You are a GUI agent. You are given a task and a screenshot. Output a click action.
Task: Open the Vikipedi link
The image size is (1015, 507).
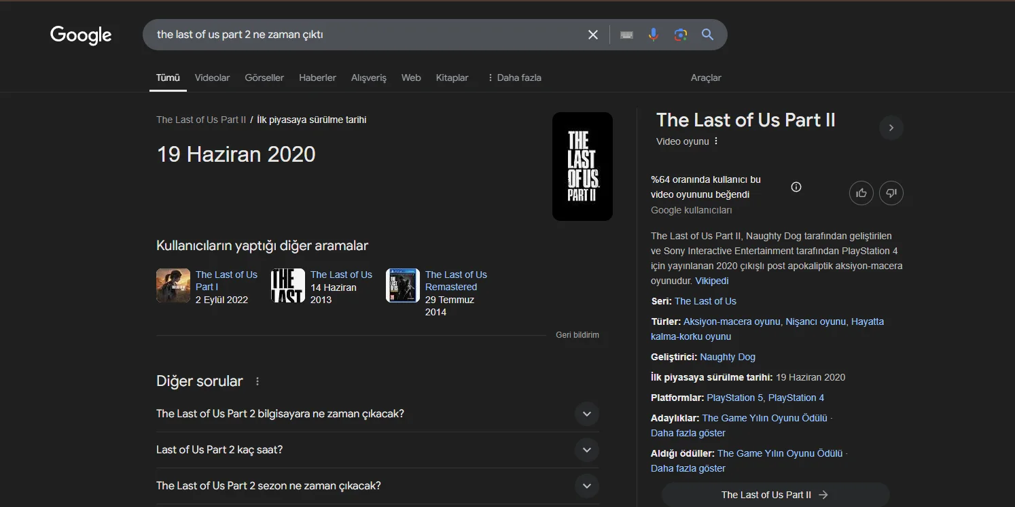712,281
